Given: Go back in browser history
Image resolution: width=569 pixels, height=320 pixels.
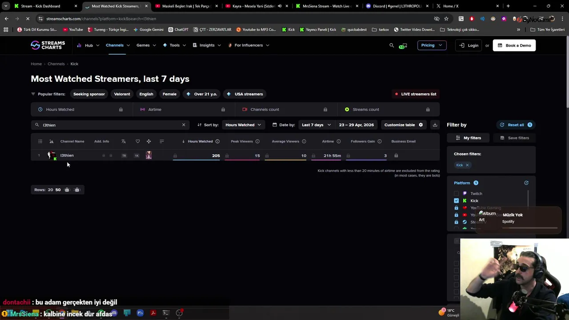Looking at the screenshot, I should pyautogui.click(x=6, y=19).
